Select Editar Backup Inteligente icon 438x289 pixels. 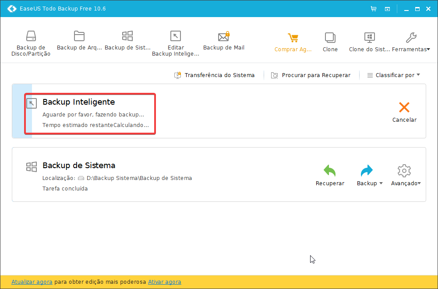point(175,43)
